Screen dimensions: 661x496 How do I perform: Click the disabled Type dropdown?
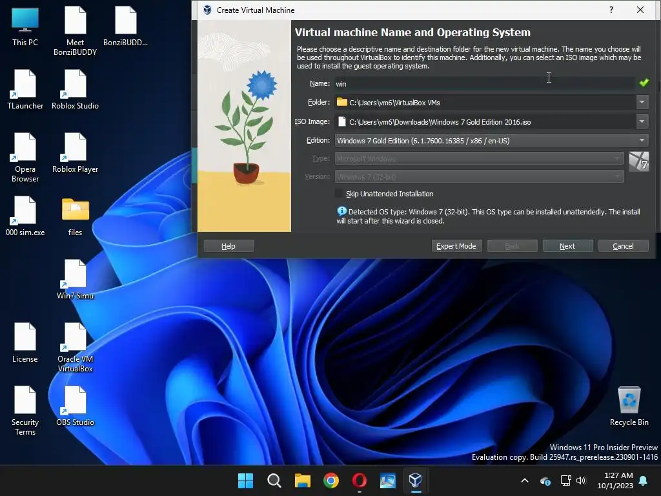(480, 159)
